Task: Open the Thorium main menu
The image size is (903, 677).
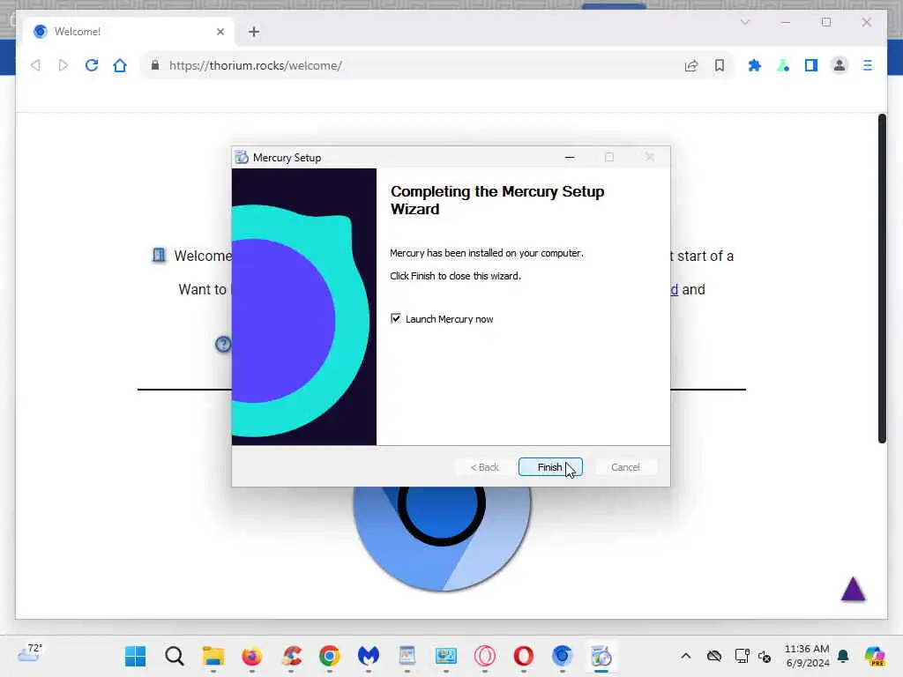Action: (868, 65)
